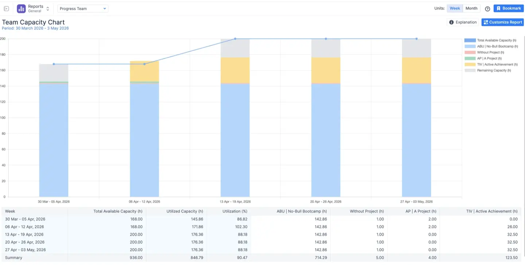Open the help question mark icon

[x=487, y=8]
